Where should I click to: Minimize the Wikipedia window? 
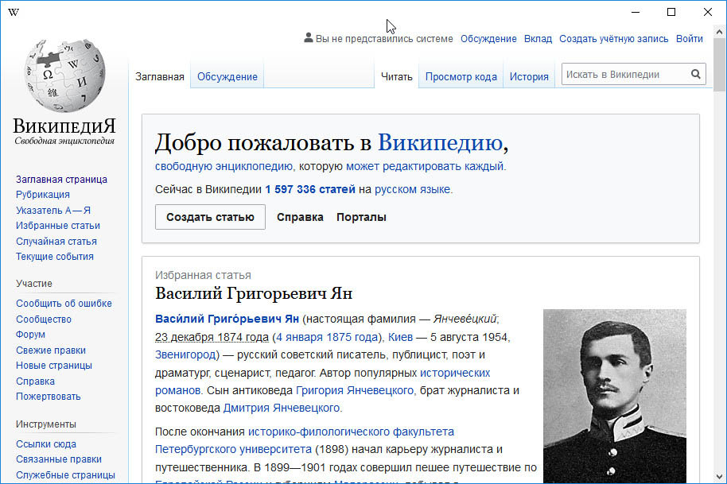pos(636,12)
